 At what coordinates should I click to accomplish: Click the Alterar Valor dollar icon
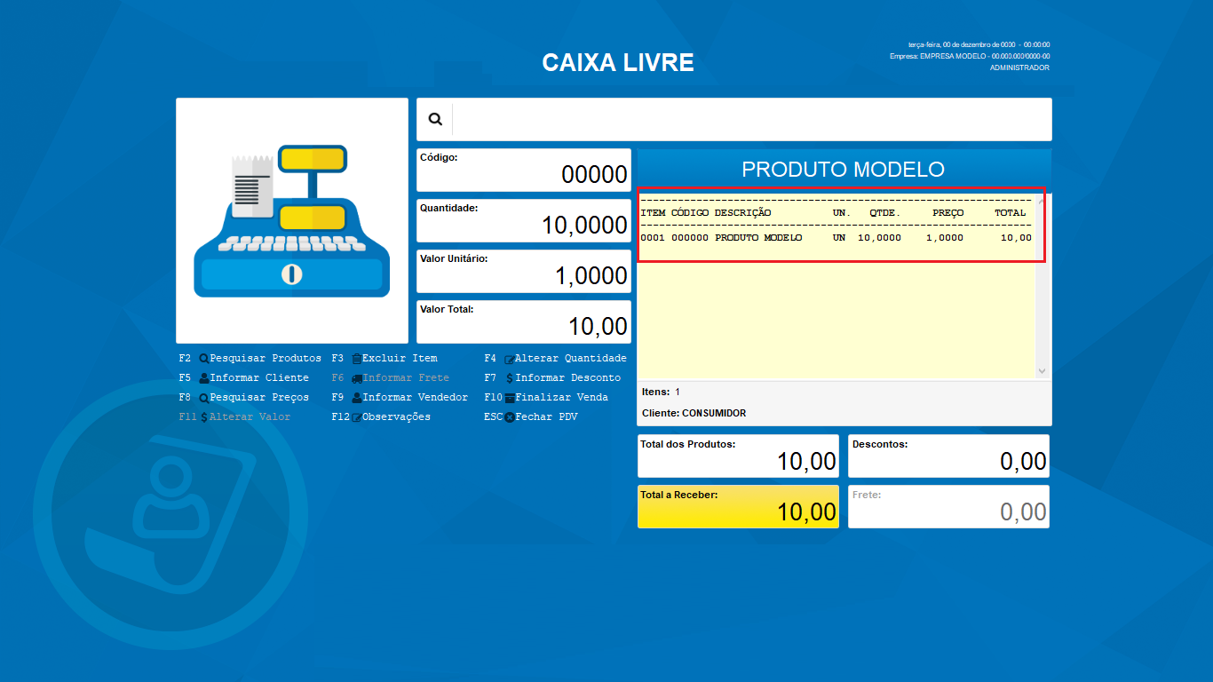tap(204, 417)
